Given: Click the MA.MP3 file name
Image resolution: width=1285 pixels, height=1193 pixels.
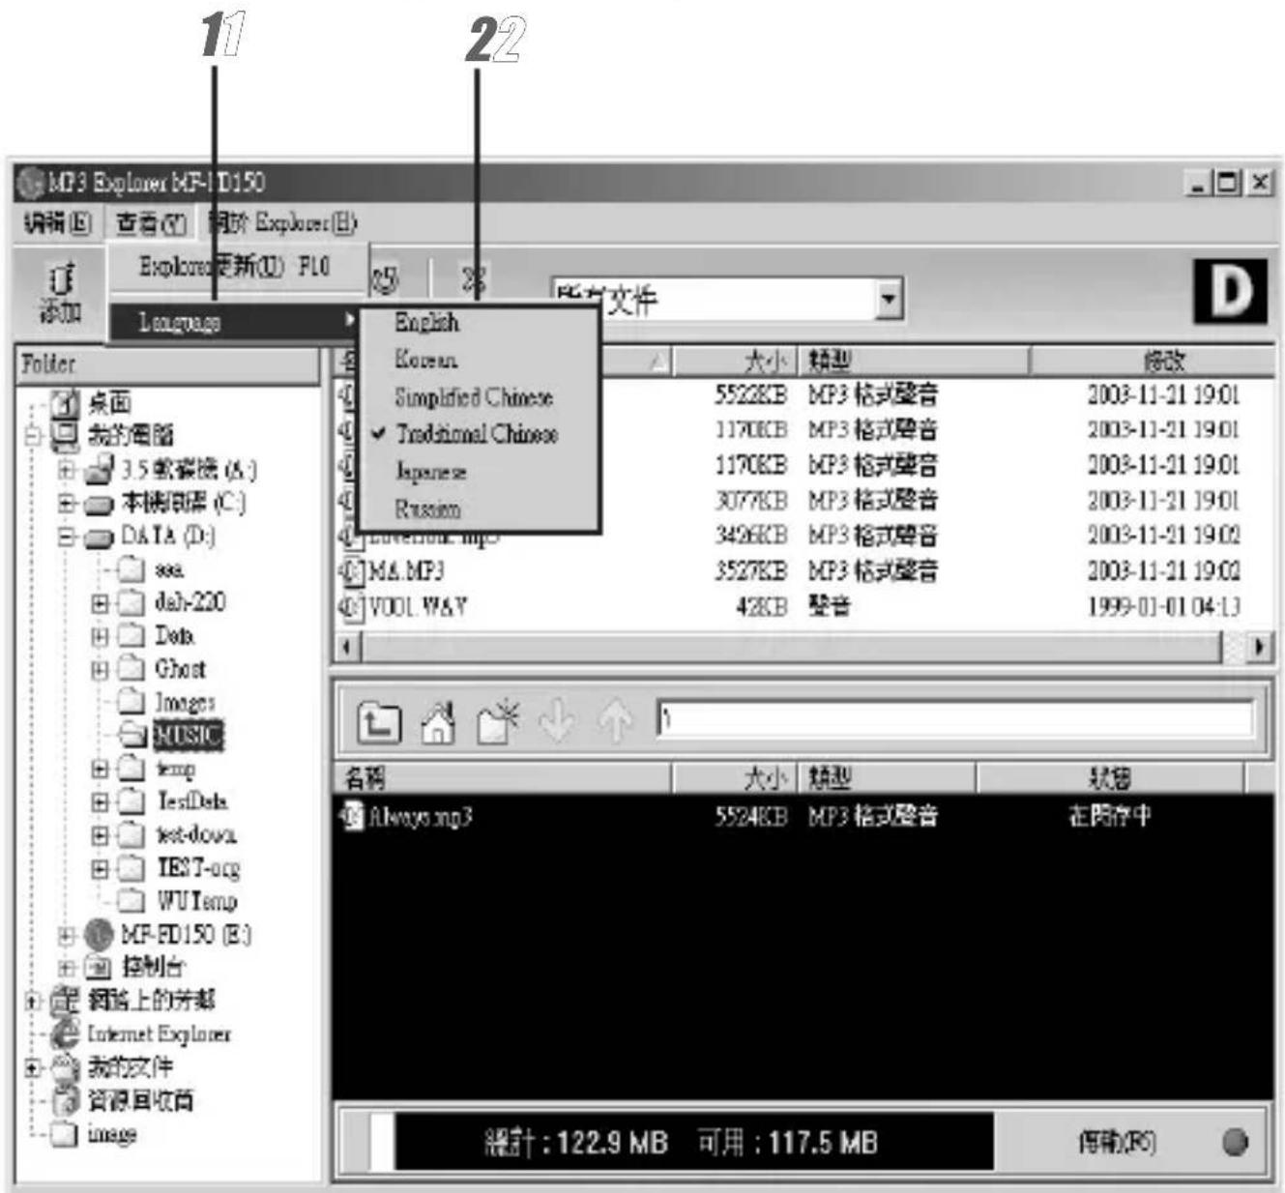Looking at the screenshot, I should (405, 571).
